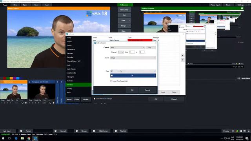Open Windows Start menu
The image size is (251, 141).
[3, 138]
